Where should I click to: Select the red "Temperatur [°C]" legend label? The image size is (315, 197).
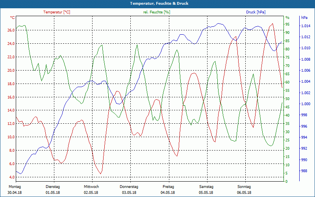57,12
